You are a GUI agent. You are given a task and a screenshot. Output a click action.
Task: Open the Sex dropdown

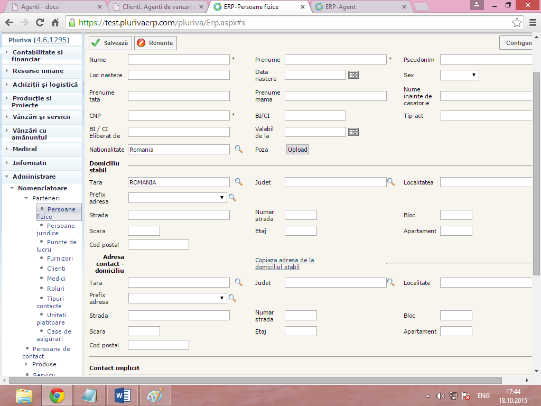459,75
